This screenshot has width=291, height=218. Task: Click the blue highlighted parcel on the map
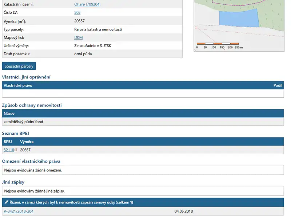pos(239,18)
